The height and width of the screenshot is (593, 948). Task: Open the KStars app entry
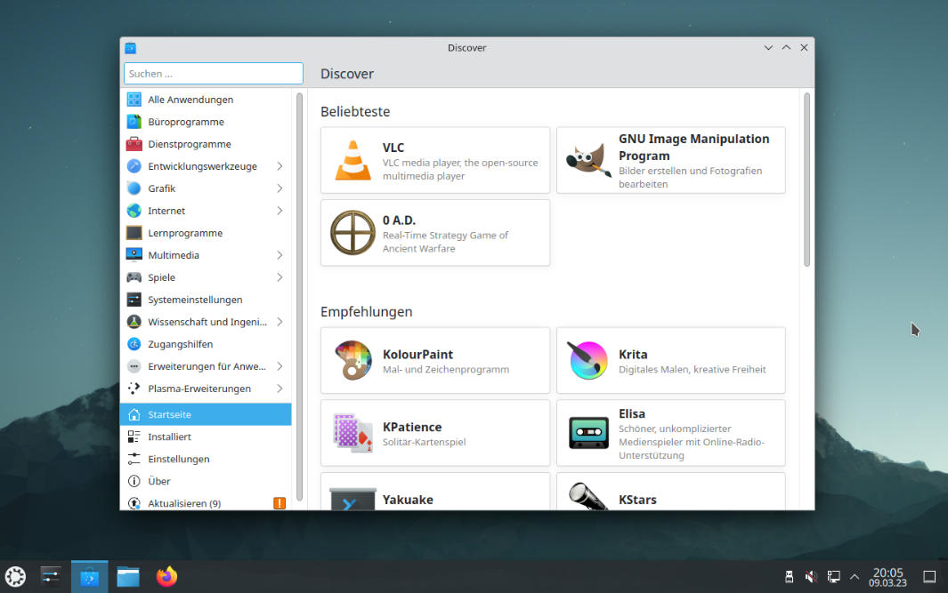(x=587, y=498)
